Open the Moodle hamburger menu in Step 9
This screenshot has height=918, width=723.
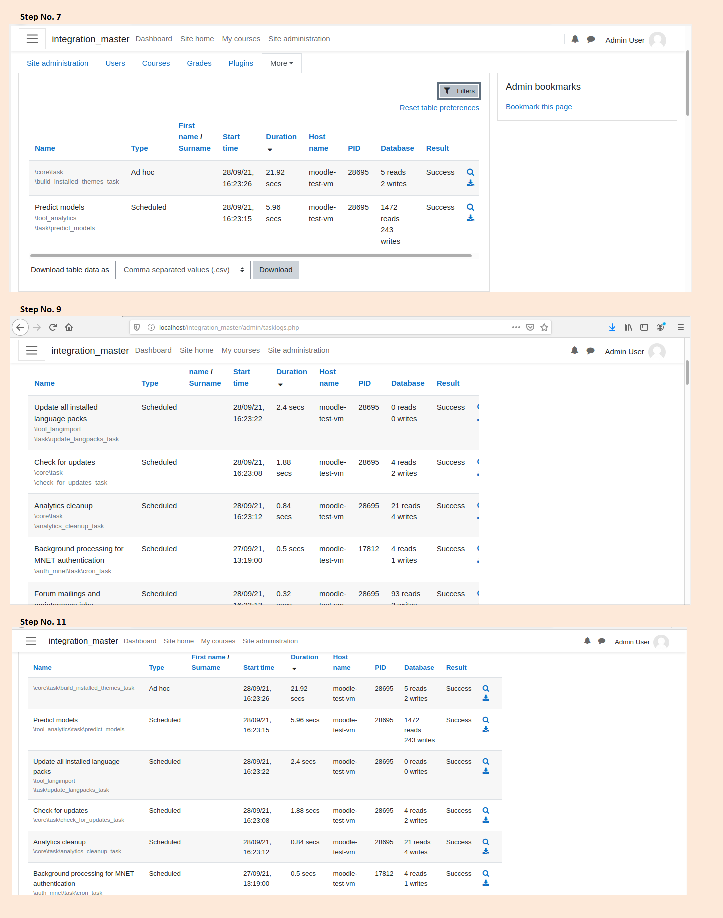click(x=32, y=350)
